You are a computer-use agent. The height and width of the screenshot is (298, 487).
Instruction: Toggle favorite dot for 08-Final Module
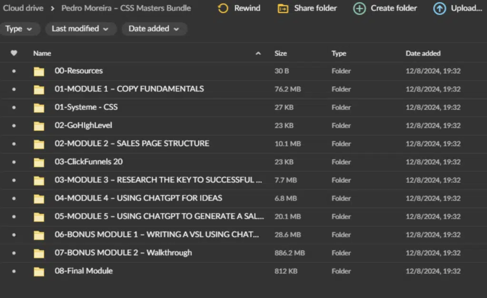14,271
